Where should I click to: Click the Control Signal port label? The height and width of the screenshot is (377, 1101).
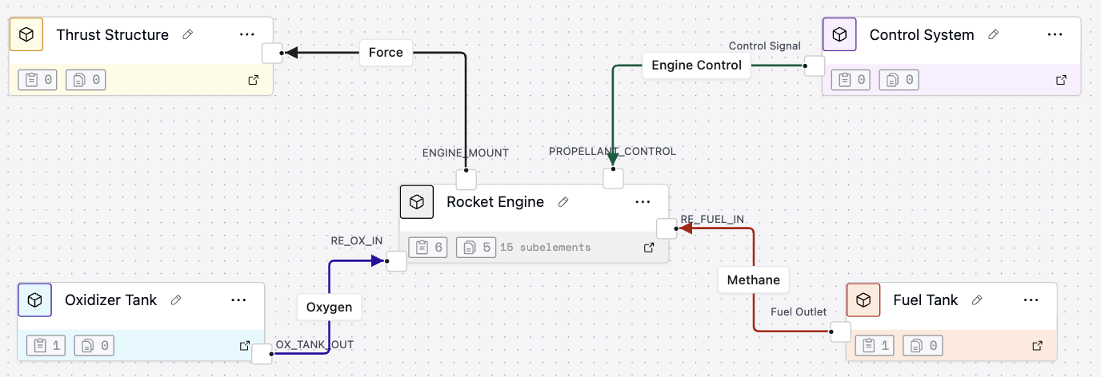pos(765,46)
